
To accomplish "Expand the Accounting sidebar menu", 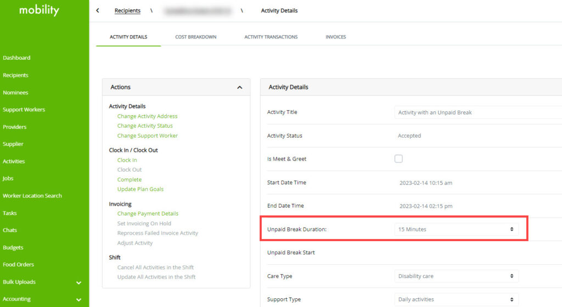I will 78,300.
